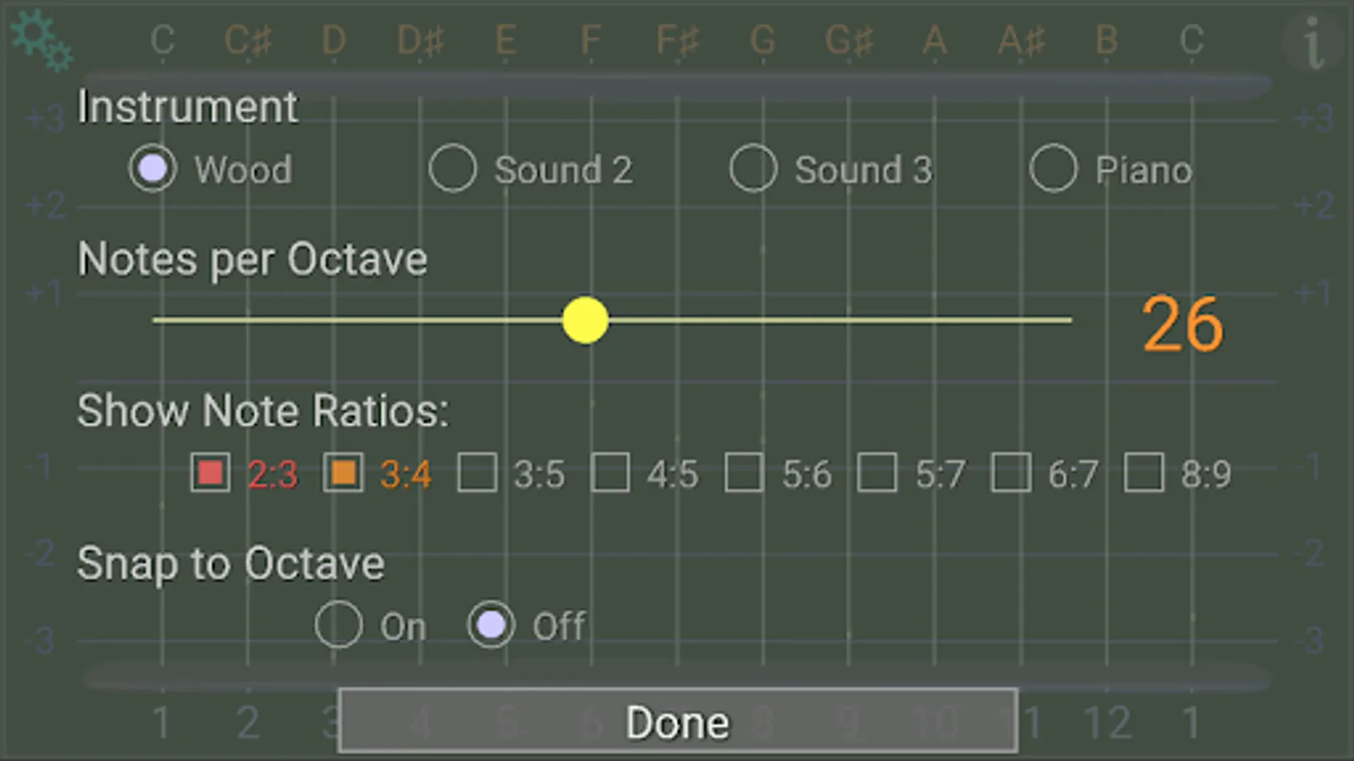
Task: Show the 5:6 note ratio
Action: (x=744, y=473)
